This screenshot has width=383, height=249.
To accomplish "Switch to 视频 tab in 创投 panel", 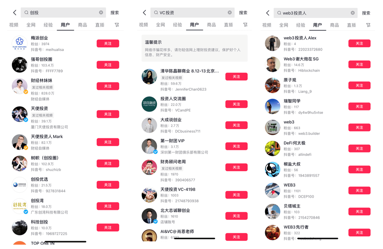I will coord(14,25).
